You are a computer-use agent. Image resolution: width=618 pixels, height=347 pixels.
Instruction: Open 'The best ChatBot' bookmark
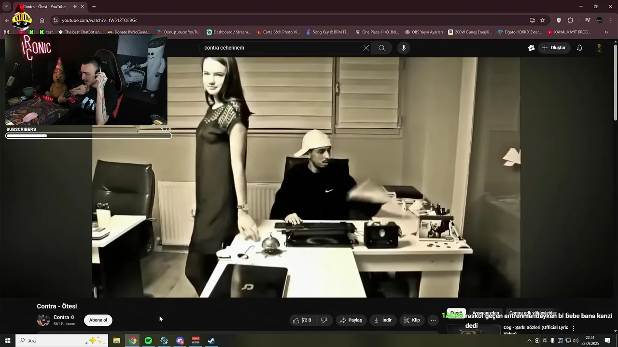[80, 32]
